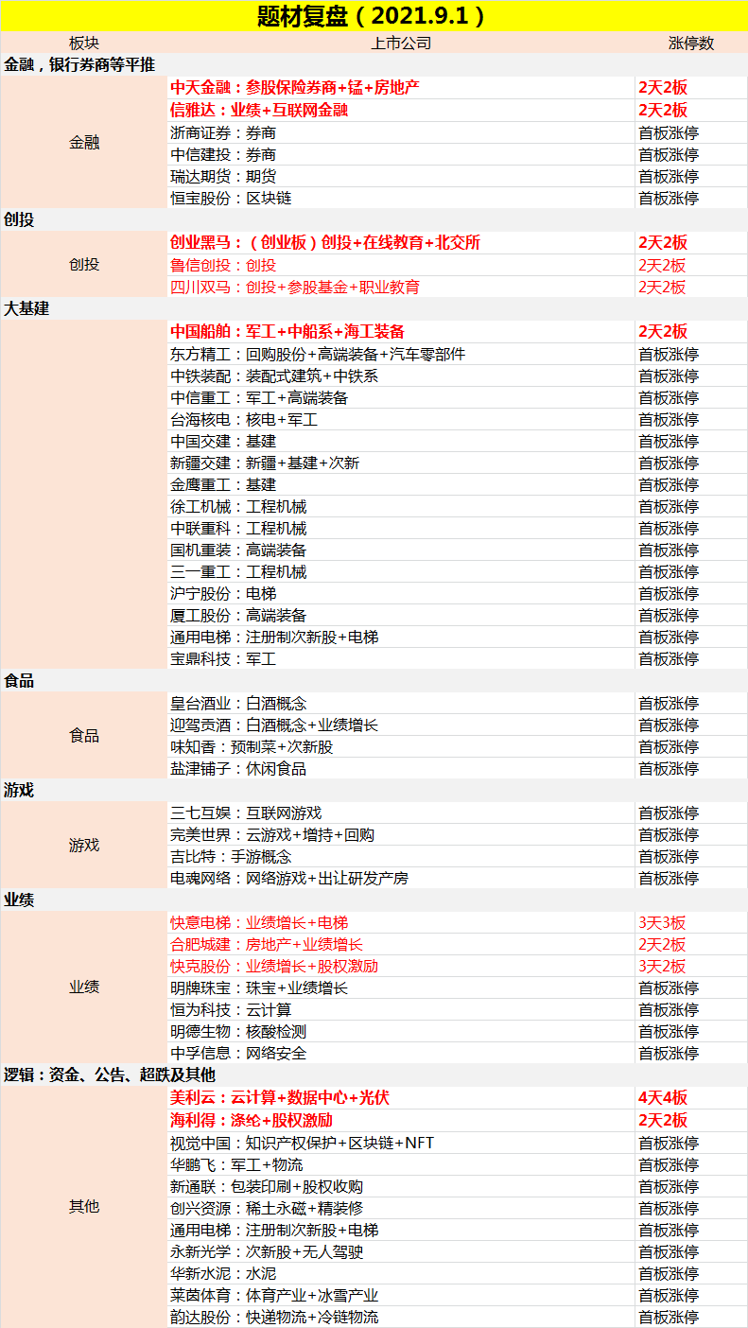Click the cell 恒为科技:云计算
Screen dimensions: 748x1328
point(401,1009)
